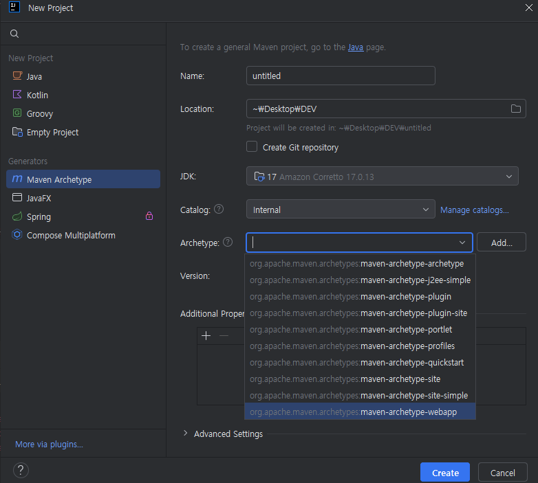The width and height of the screenshot is (538, 483).
Task: Click the Kotlin logo icon
Action: pyautogui.click(x=17, y=94)
